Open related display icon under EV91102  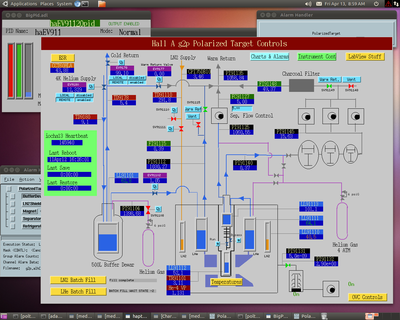pos(155,187)
